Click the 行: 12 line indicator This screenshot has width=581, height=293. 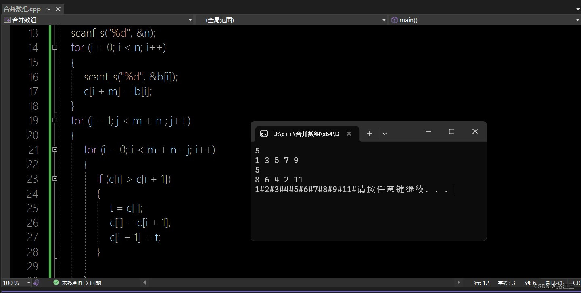481,283
